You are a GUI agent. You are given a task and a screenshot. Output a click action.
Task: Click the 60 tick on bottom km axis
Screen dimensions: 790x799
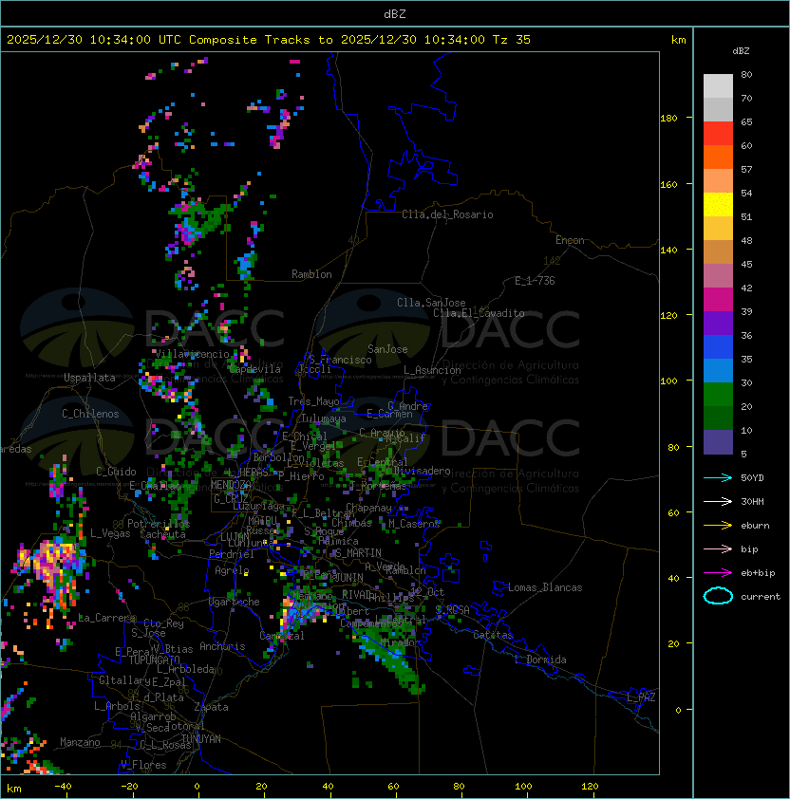pyautogui.click(x=393, y=786)
